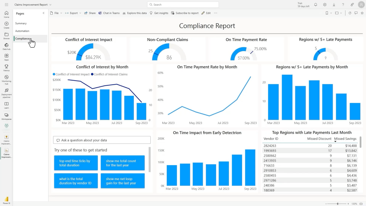Open the comments panel
This screenshot has width=366, height=206.
[356, 13]
